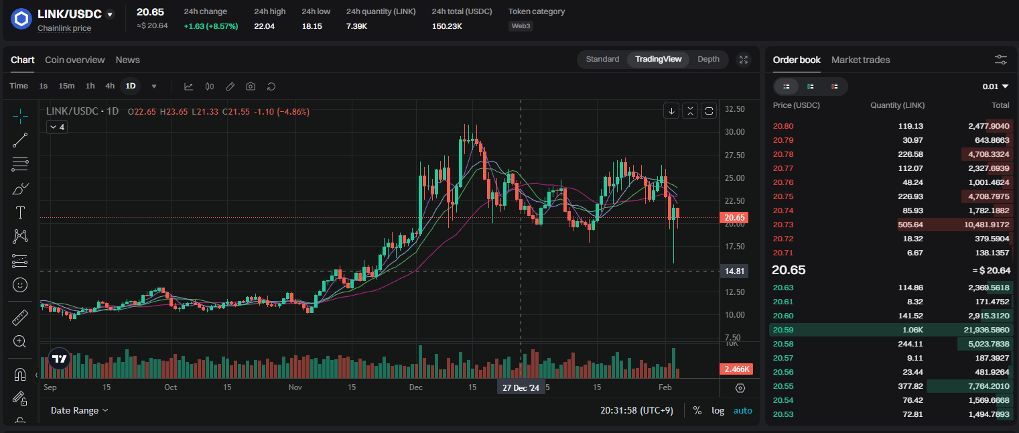Select the 1h time interval
The height and width of the screenshot is (433, 1019).
[90, 86]
